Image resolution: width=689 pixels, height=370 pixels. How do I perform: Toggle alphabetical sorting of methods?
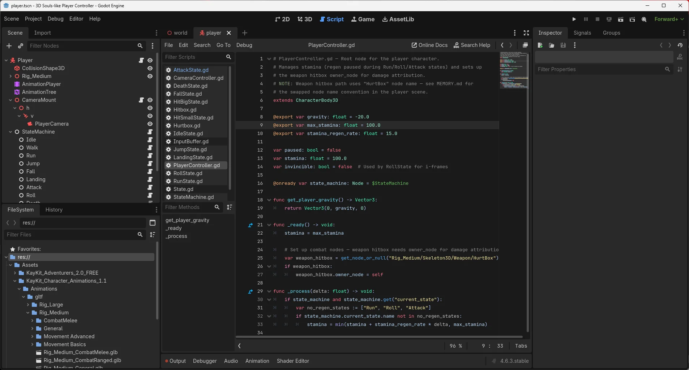coord(230,207)
